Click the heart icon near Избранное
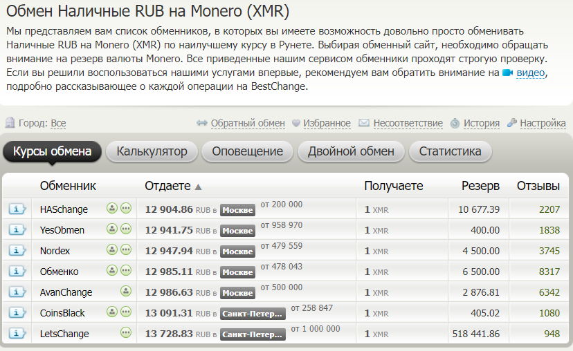This screenshot has height=351, width=573. point(296,123)
